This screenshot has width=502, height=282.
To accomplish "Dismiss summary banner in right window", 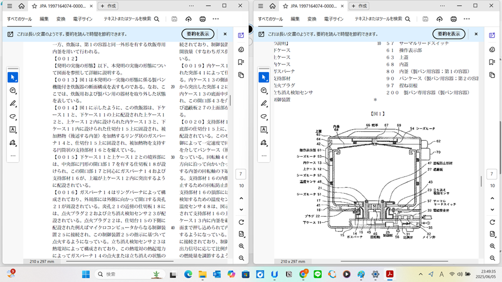I will coord(476,34).
